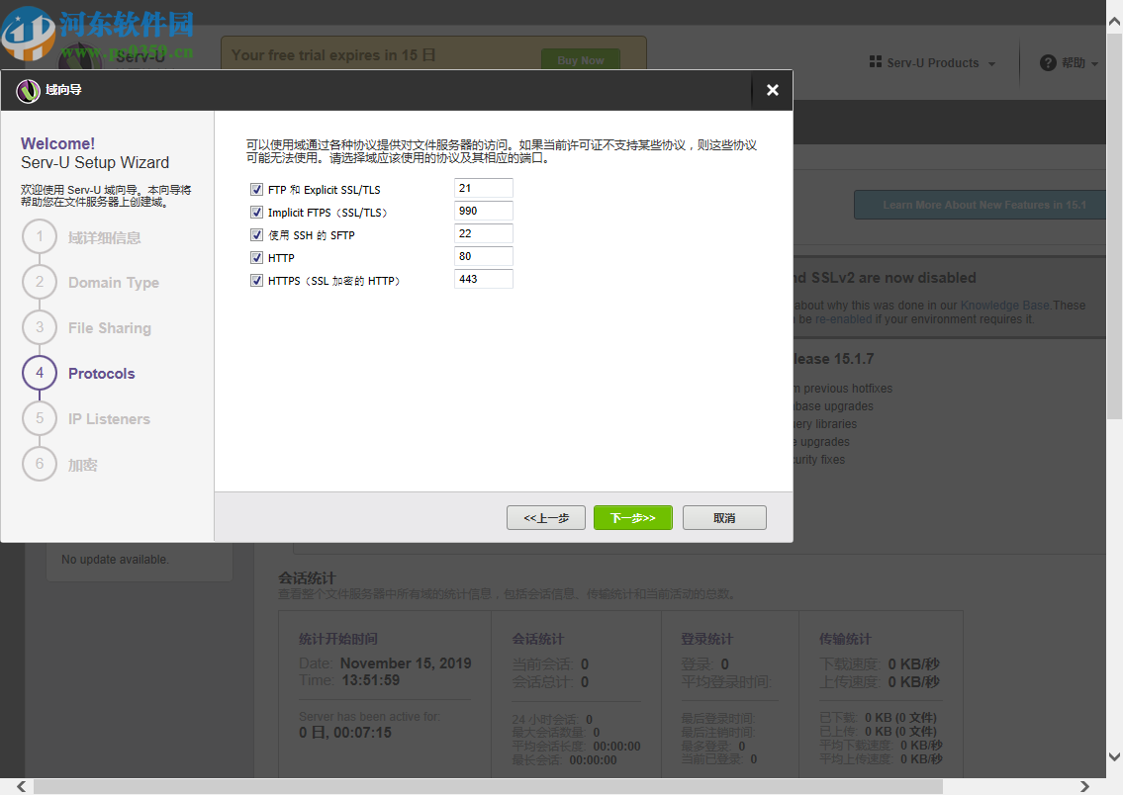
Task: Click the horizontal scroll right arrow
Action: (x=1084, y=786)
